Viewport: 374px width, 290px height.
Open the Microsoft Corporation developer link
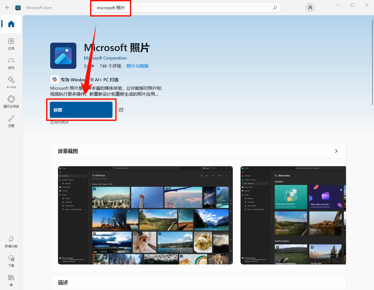[x=105, y=58]
